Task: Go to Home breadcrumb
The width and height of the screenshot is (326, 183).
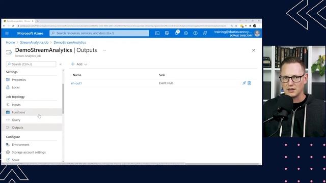Action: coord(10,42)
